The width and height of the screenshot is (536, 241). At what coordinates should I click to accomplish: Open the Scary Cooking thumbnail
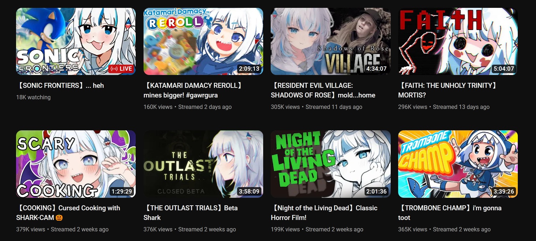pyautogui.click(x=76, y=164)
